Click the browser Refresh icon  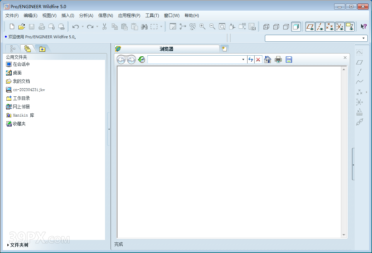[251, 60]
